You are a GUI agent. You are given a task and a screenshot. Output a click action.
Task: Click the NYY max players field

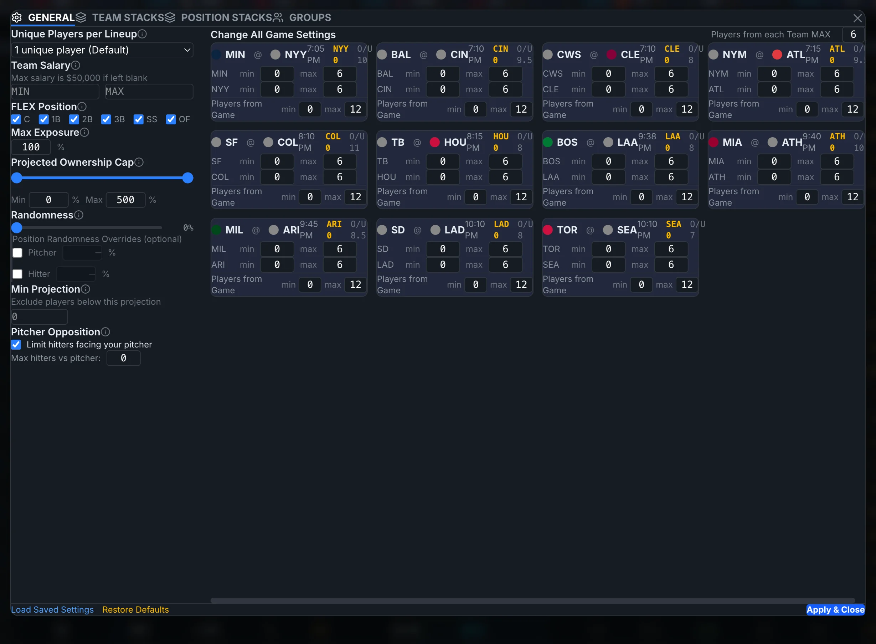(340, 90)
